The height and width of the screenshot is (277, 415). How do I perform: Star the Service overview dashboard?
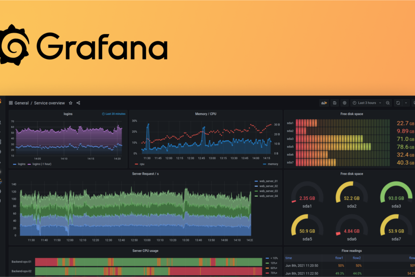[x=71, y=103]
